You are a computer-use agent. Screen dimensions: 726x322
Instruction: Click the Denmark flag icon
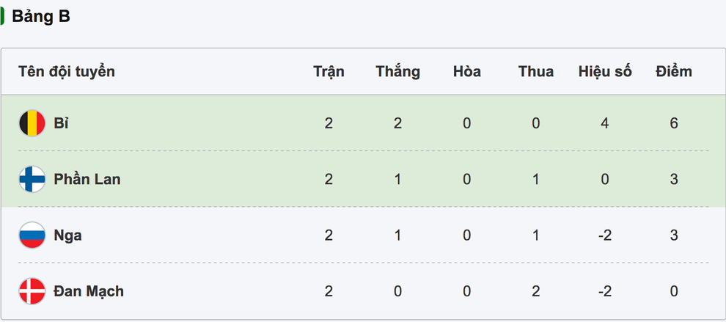(x=32, y=291)
